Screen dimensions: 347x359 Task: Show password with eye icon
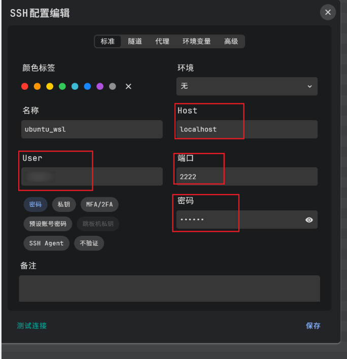[x=309, y=220]
